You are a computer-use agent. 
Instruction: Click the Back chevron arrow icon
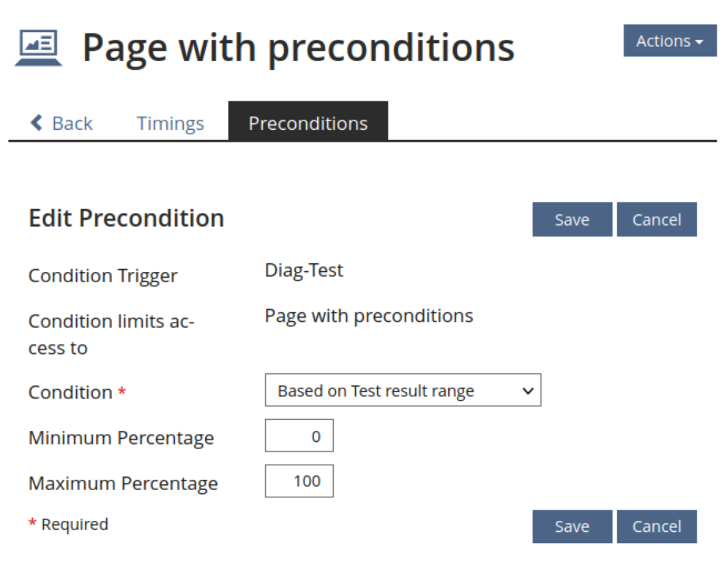click(x=37, y=123)
